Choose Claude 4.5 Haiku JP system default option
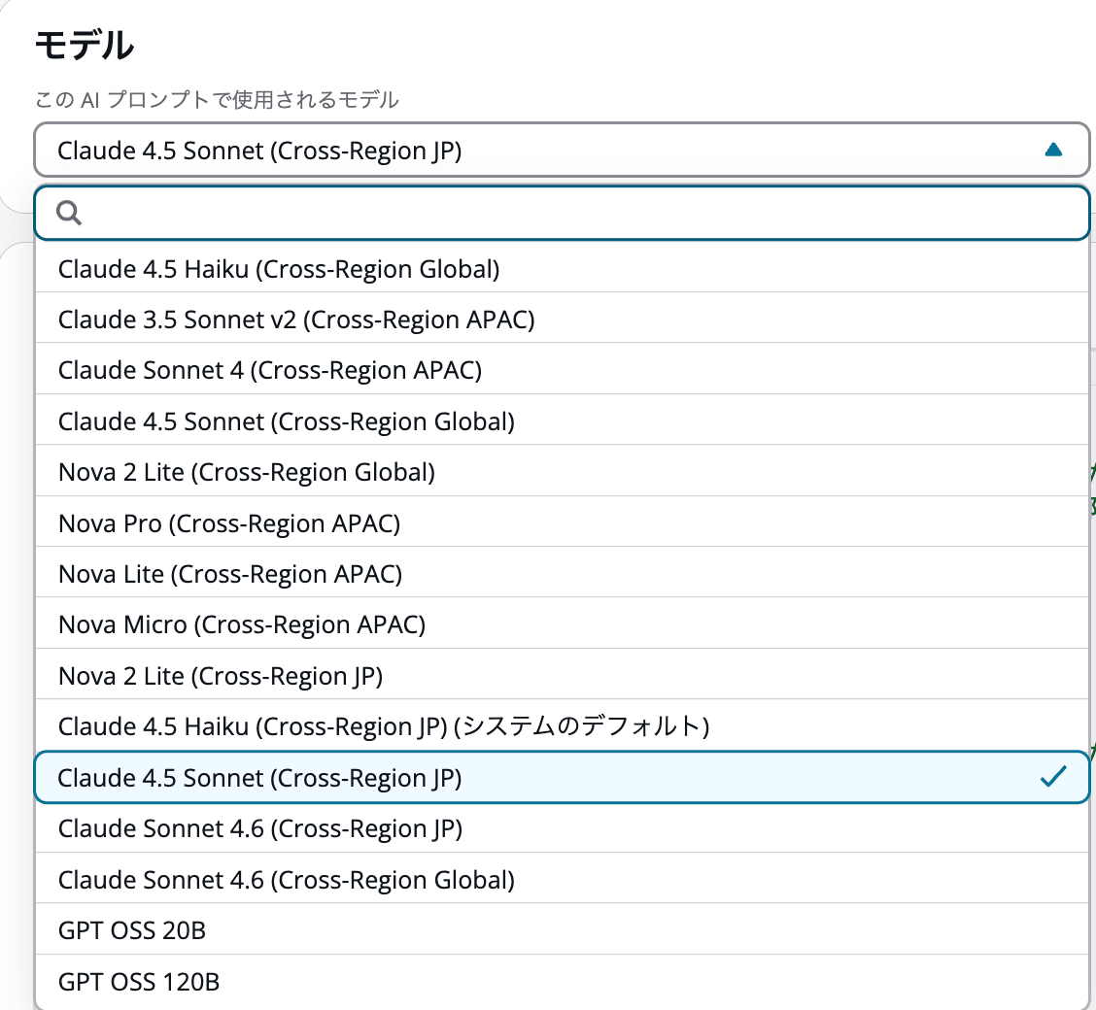 click(562, 726)
